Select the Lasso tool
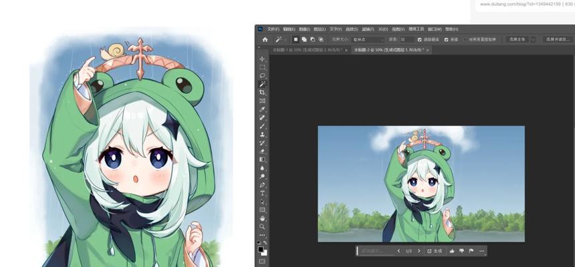This screenshot has width=575, height=267. point(262,75)
